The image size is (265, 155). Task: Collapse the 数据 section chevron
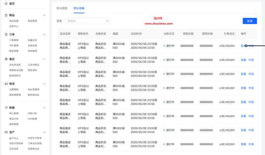pos(44,108)
